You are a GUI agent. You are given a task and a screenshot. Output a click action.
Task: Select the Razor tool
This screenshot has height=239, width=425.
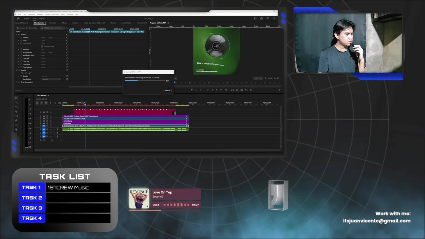click(16, 111)
